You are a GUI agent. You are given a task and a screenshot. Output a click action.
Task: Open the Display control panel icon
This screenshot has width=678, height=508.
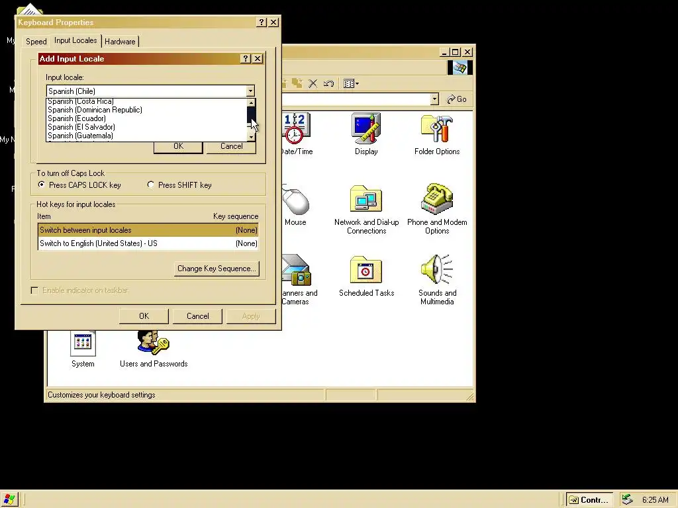pos(366,128)
